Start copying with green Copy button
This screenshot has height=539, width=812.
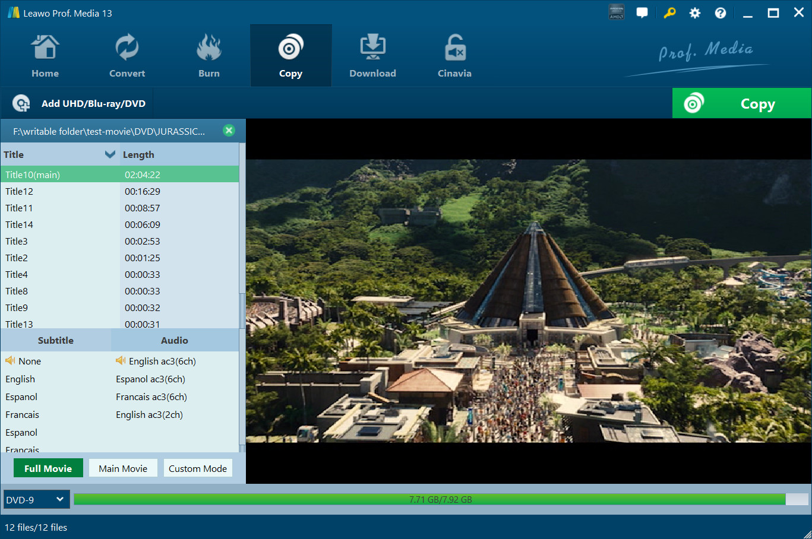742,103
